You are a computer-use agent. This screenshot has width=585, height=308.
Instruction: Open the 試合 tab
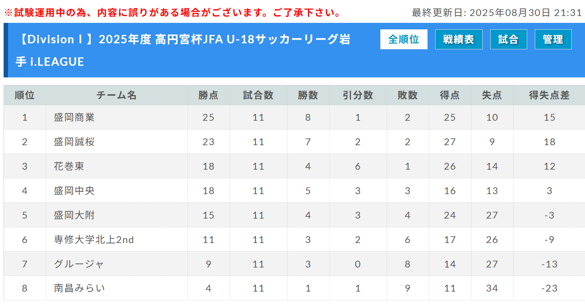point(508,39)
